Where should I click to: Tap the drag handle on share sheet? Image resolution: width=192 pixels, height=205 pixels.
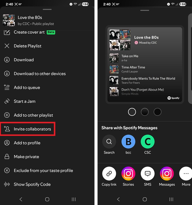[x=145, y=10]
